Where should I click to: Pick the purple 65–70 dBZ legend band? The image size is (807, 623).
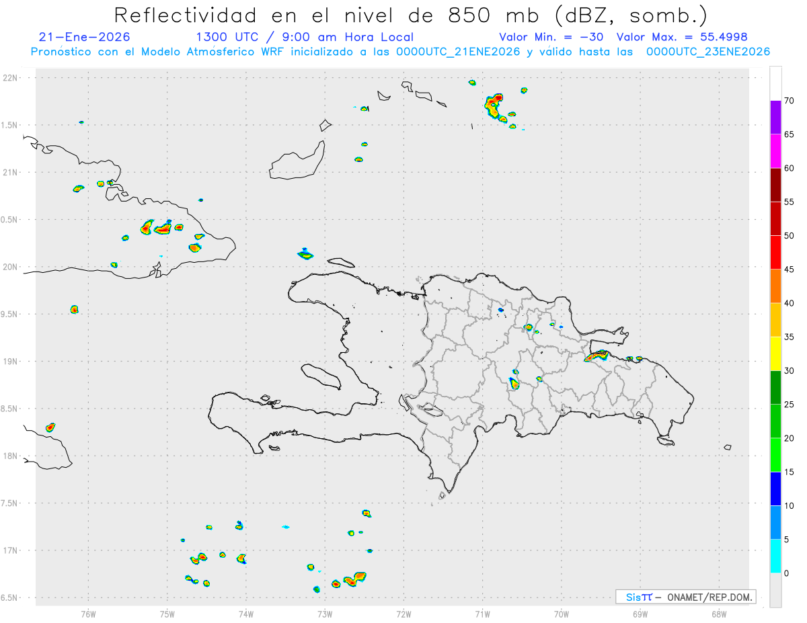click(x=775, y=118)
